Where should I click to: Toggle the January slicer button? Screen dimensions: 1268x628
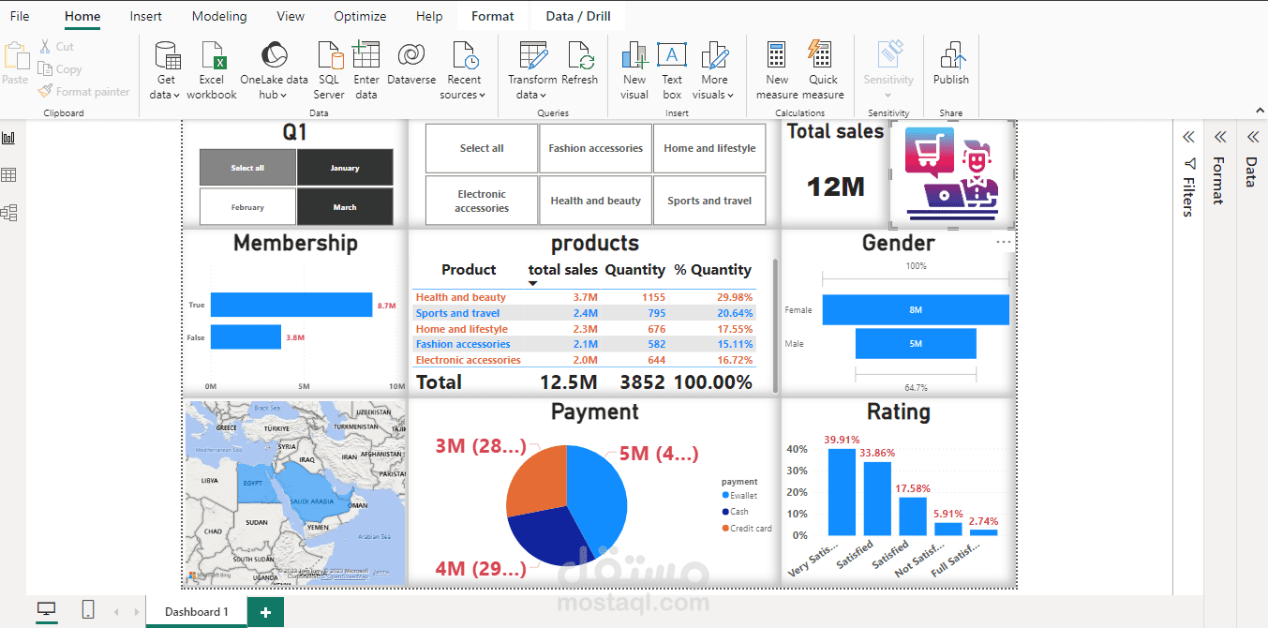tap(345, 168)
